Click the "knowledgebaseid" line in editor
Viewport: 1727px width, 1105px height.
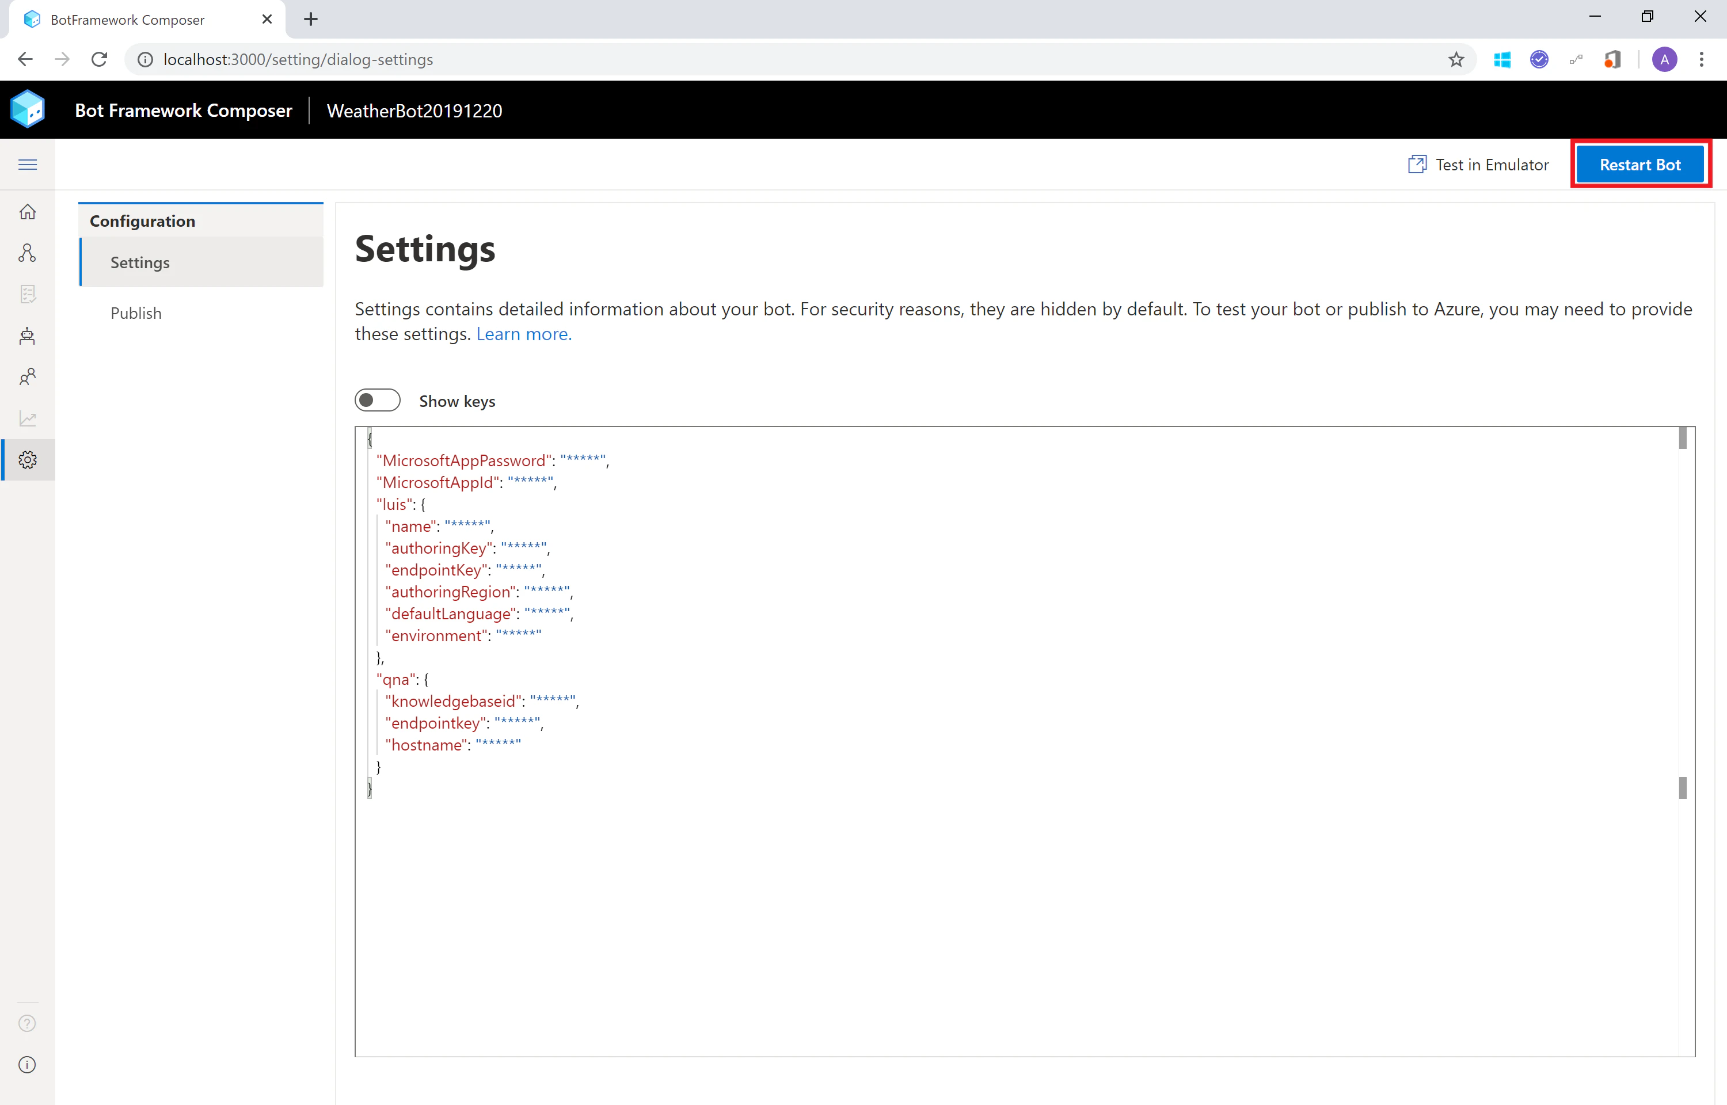[x=482, y=701]
